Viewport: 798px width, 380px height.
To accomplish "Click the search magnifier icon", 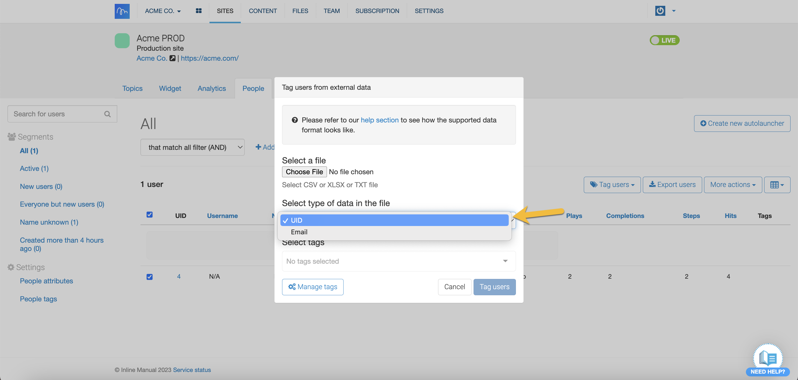I will [x=108, y=114].
